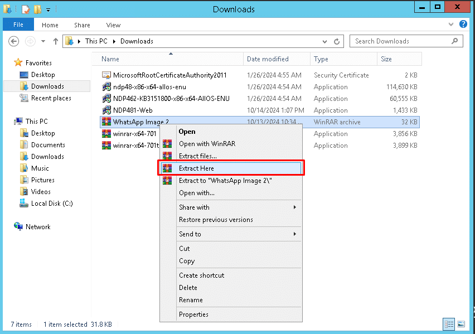The height and width of the screenshot is (334, 475).
Task: Open the recent locations dropdown arrow
Action: [x=43, y=41]
